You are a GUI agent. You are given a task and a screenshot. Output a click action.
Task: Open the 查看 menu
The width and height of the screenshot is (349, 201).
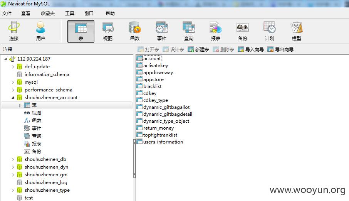pyautogui.click(x=25, y=14)
